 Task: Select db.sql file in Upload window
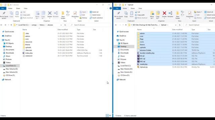click(142, 56)
